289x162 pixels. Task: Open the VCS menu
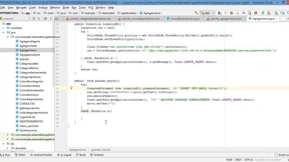[x=90, y=8]
